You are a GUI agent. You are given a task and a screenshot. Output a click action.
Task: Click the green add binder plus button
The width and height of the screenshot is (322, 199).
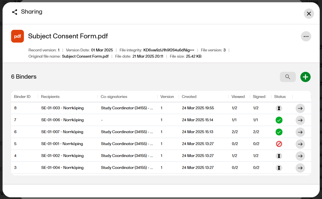tap(306, 77)
